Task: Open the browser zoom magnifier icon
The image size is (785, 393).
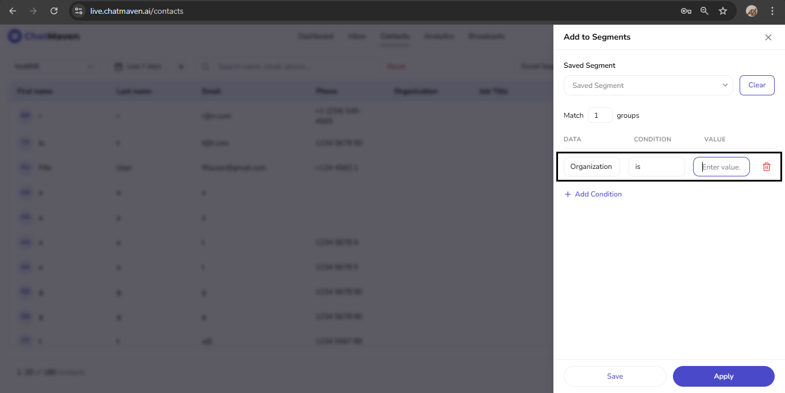Action: click(x=705, y=11)
